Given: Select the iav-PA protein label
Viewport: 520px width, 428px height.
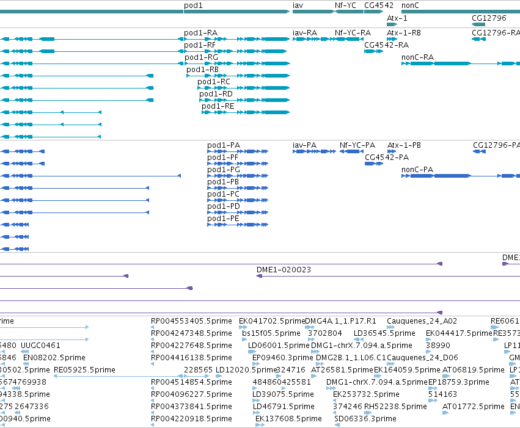Looking at the screenshot, I should (304, 145).
